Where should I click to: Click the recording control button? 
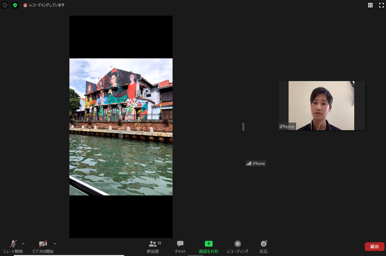click(238, 247)
